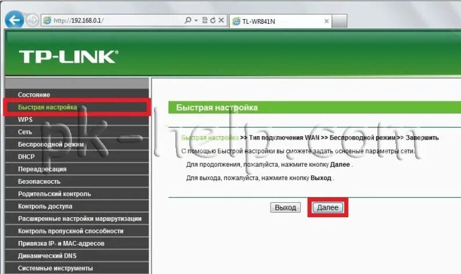The width and height of the screenshot is (461, 274).
Task: Open the DHCP menu item
Action: (x=77, y=156)
